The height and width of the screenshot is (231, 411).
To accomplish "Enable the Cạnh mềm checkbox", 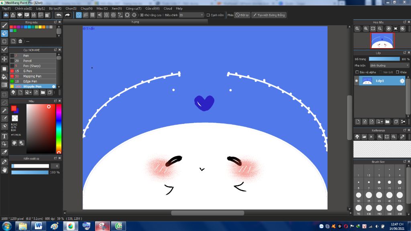I will [x=208, y=15].
